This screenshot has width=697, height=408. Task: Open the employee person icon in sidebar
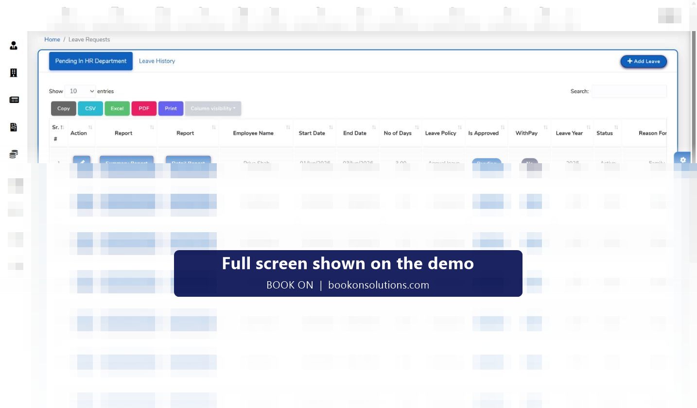click(x=14, y=46)
